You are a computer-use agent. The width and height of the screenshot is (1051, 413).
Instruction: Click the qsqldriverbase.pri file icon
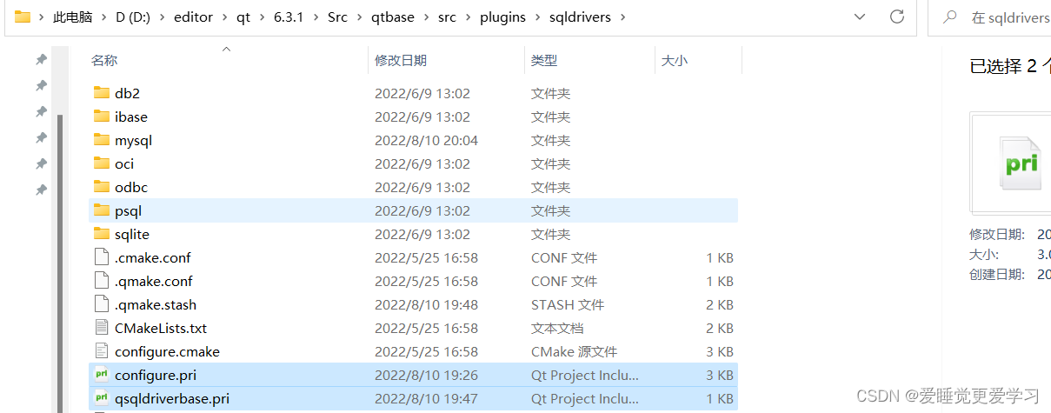pyautogui.click(x=101, y=398)
